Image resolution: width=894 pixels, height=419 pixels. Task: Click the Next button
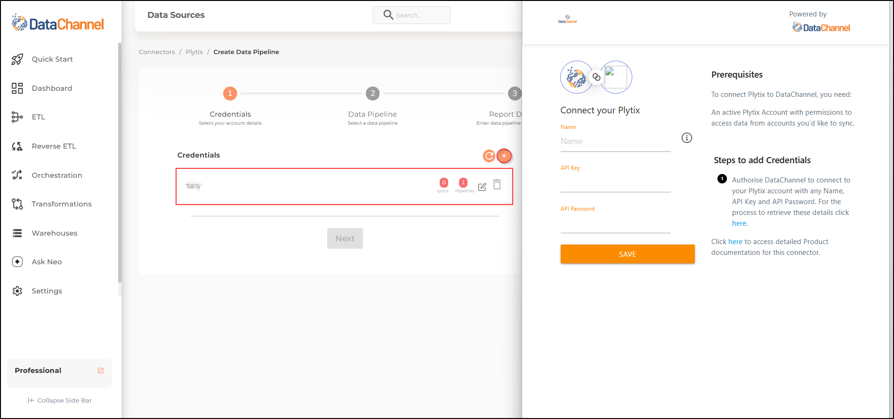pos(345,238)
